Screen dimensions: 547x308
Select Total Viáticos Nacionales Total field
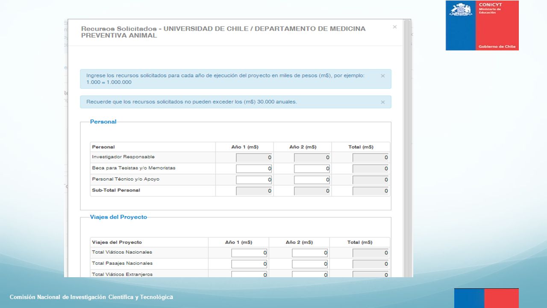pos(371,253)
